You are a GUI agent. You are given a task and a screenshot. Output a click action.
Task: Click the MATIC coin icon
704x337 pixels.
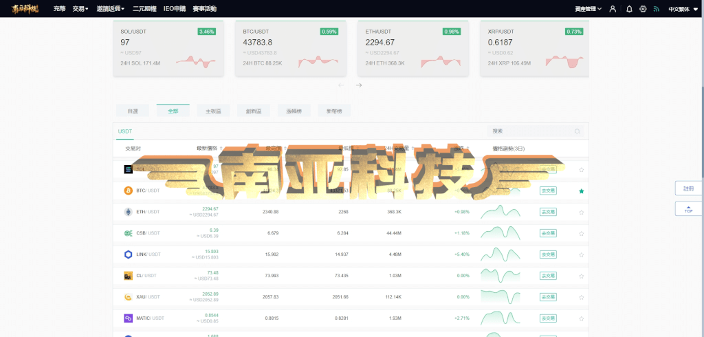pyautogui.click(x=129, y=318)
